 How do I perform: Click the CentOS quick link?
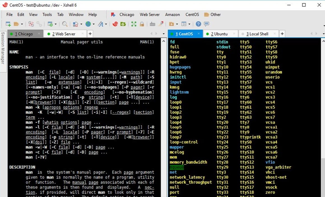click(x=192, y=15)
